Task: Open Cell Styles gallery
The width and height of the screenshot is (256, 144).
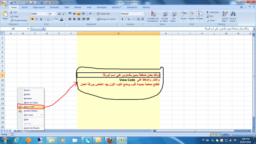Action: (x=174, y=16)
